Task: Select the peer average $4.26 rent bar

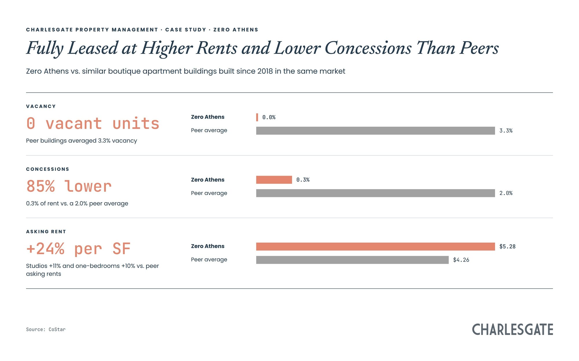Action: coord(352,260)
